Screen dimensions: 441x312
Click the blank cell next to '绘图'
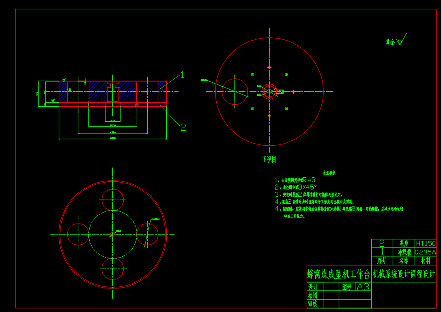[x=331, y=295]
